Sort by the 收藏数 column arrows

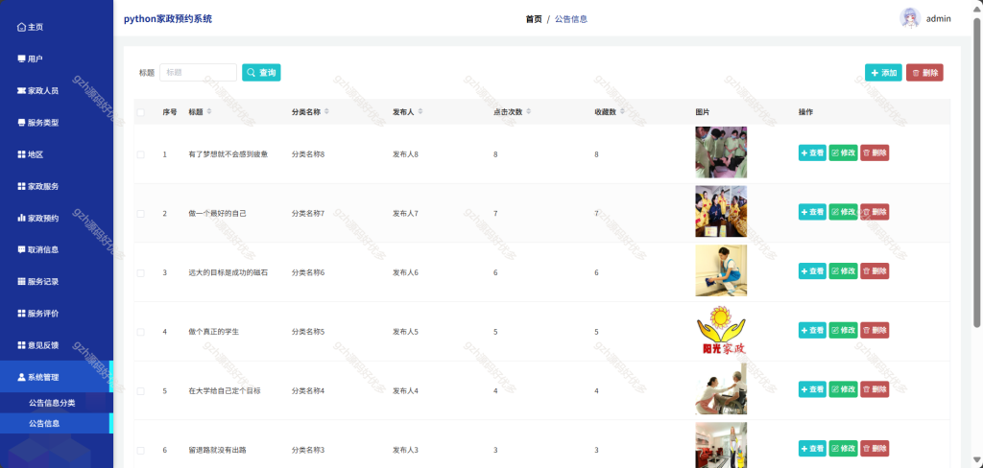click(x=622, y=111)
